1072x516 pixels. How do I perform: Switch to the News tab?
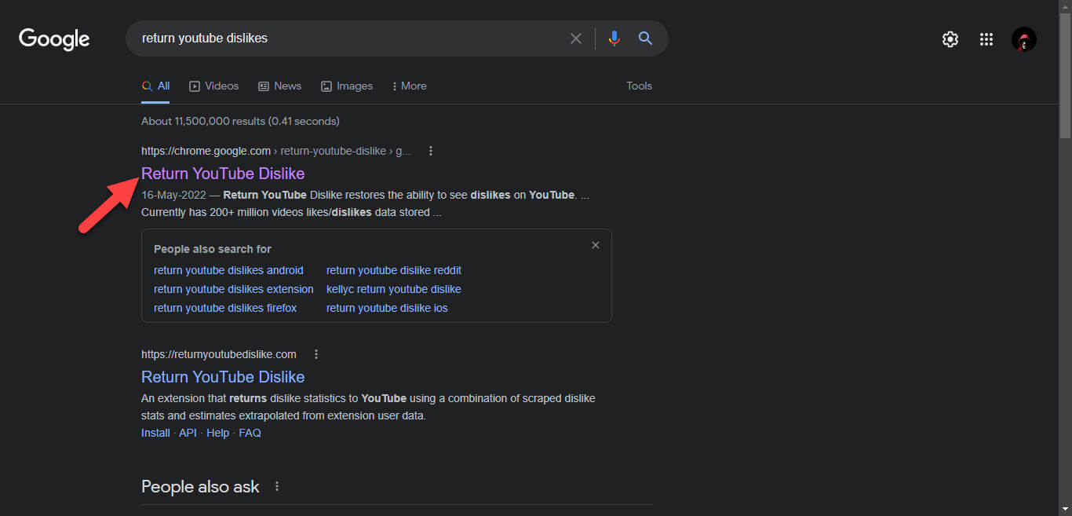click(280, 86)
